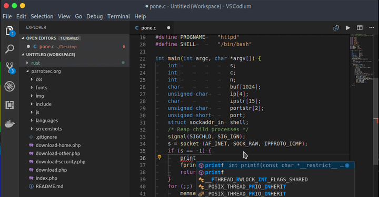Click the .gitignore file icon

[x=31, y=137]
